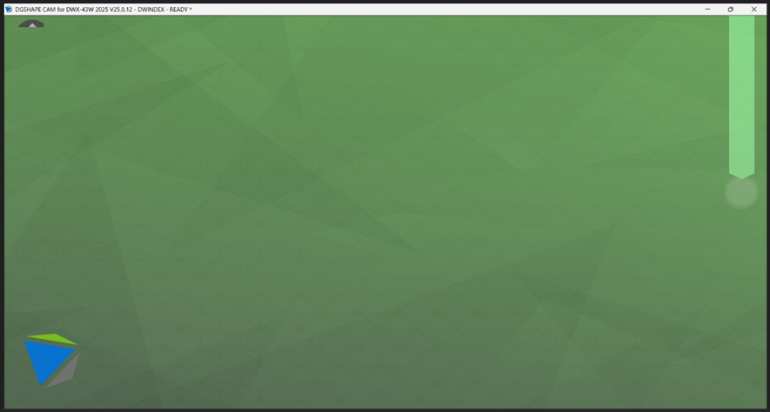The height and width of the screenshot is (412, 770).
Task: Click the DGSHAPE CAM icon in the title bar
Action: tap(9, 10)
